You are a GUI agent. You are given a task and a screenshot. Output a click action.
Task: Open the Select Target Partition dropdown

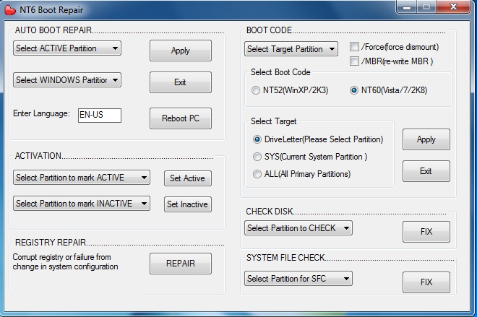pos(291,49)
